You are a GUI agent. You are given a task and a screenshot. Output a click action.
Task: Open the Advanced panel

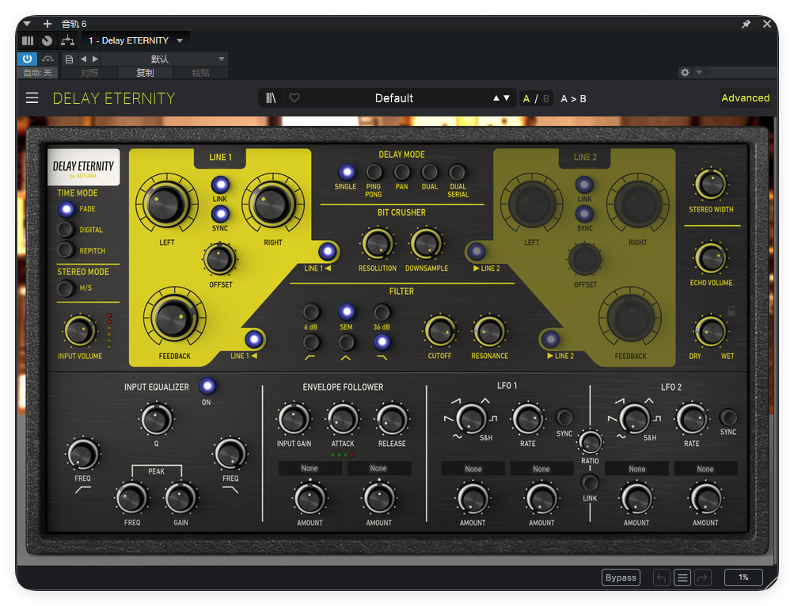point(746,97)
